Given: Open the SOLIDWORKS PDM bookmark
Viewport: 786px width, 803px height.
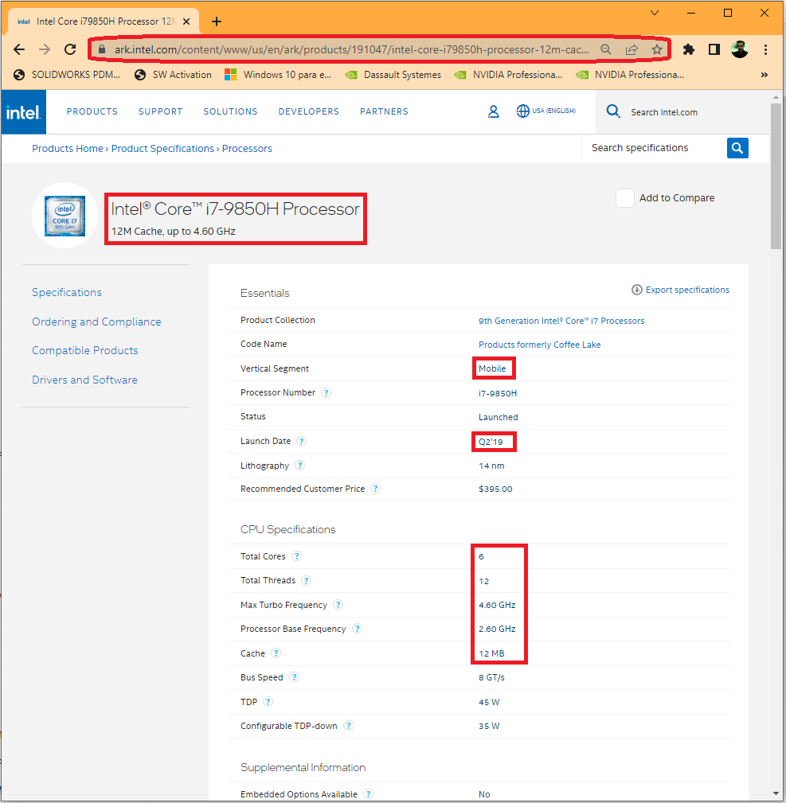Looking at the screenshot, I should pyautogui.click(x=67, y=75).
